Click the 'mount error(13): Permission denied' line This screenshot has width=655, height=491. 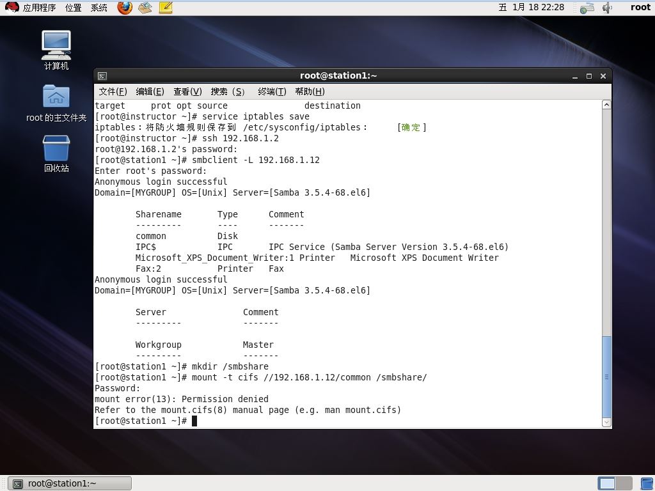pos(182,399)
